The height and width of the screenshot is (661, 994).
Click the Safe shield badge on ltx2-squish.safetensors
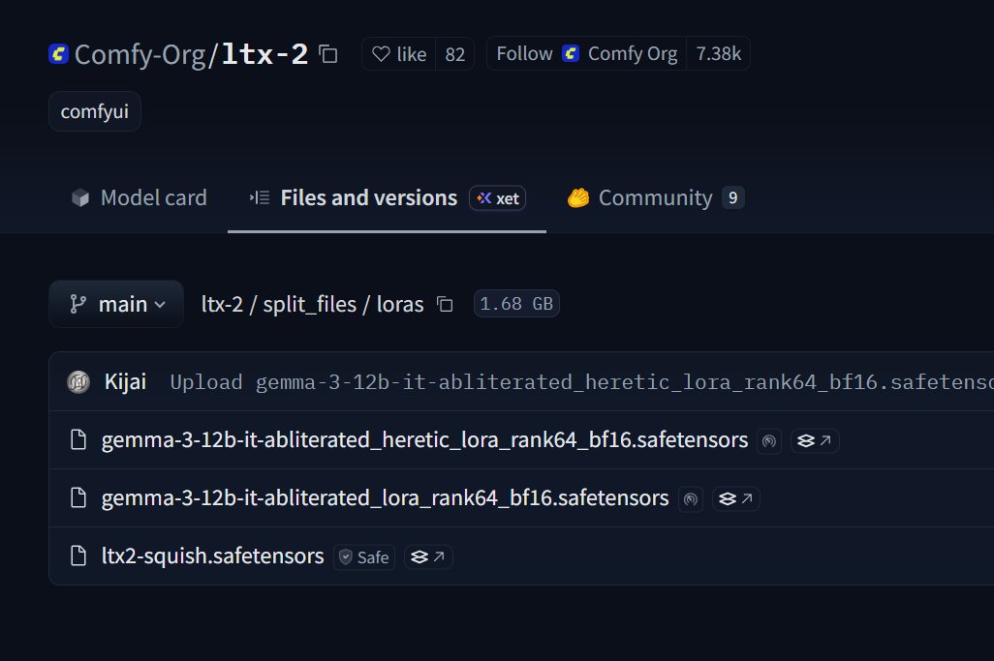(363, 556)
